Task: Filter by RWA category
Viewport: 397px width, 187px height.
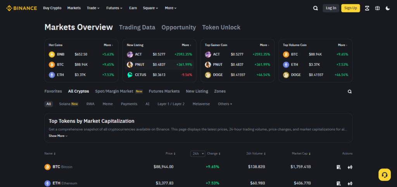Action: pyautogui.click(x=90, y=104)
